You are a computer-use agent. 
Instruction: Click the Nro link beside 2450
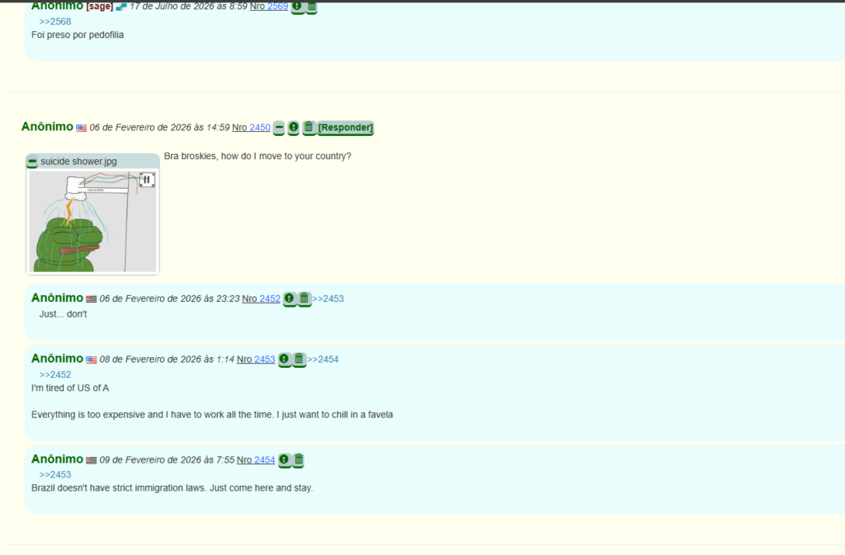239,128
